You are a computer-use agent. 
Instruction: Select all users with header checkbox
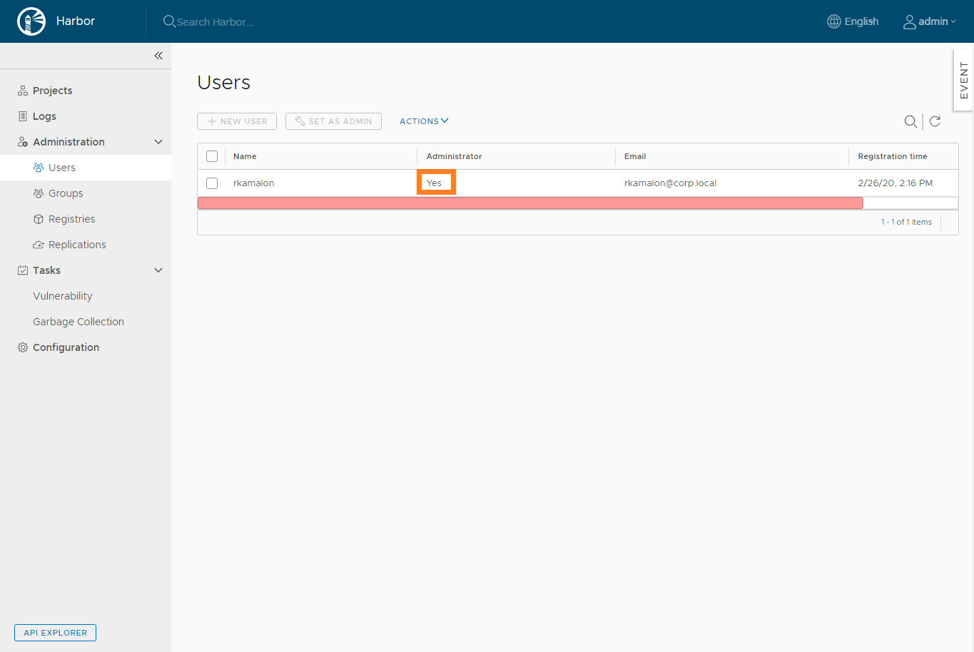click(x=212, y=156)
